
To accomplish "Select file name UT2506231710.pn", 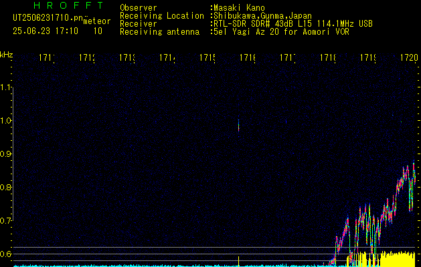I will [x=48, y=17].
